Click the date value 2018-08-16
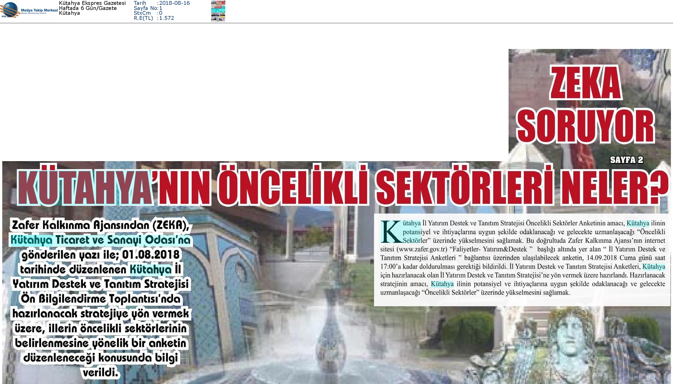Viewport: 673px width, 384px height. click(x=174, y=3)
